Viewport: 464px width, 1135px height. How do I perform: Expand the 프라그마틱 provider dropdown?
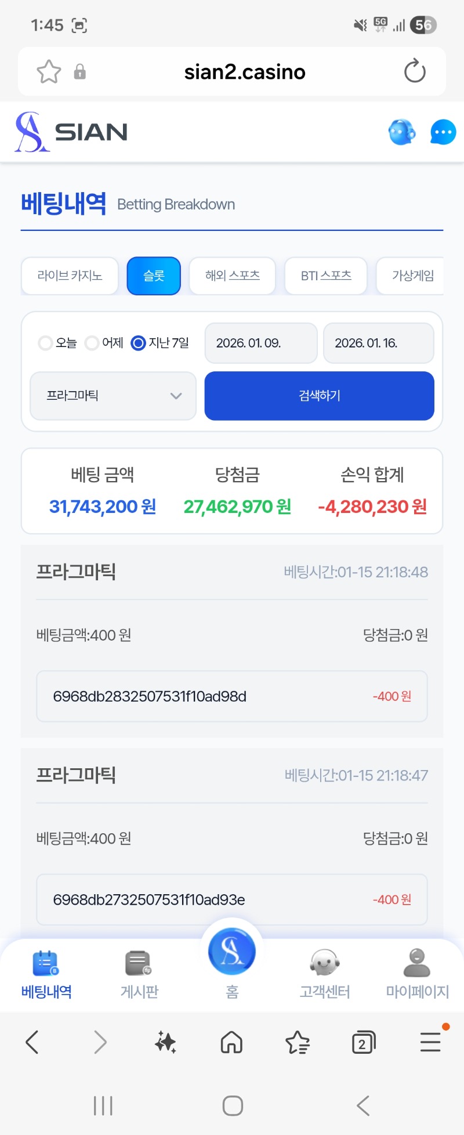(x=113, y=396)
